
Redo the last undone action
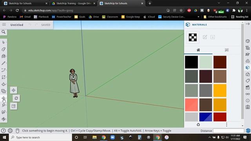[x=36, y=25]
